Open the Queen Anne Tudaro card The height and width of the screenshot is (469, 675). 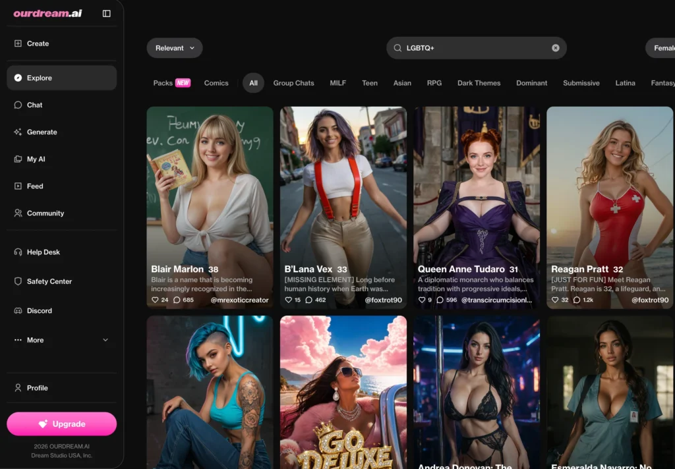coord(477,207)
